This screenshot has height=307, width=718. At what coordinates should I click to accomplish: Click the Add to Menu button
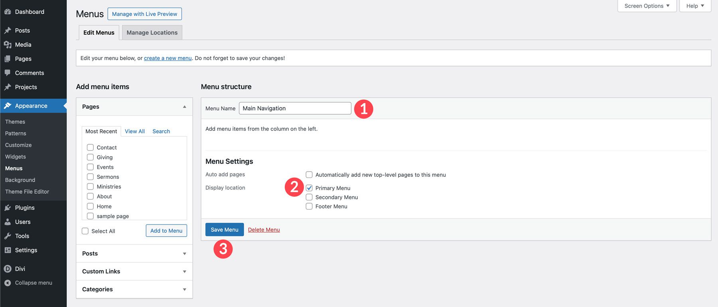click(x=166, y=231)
